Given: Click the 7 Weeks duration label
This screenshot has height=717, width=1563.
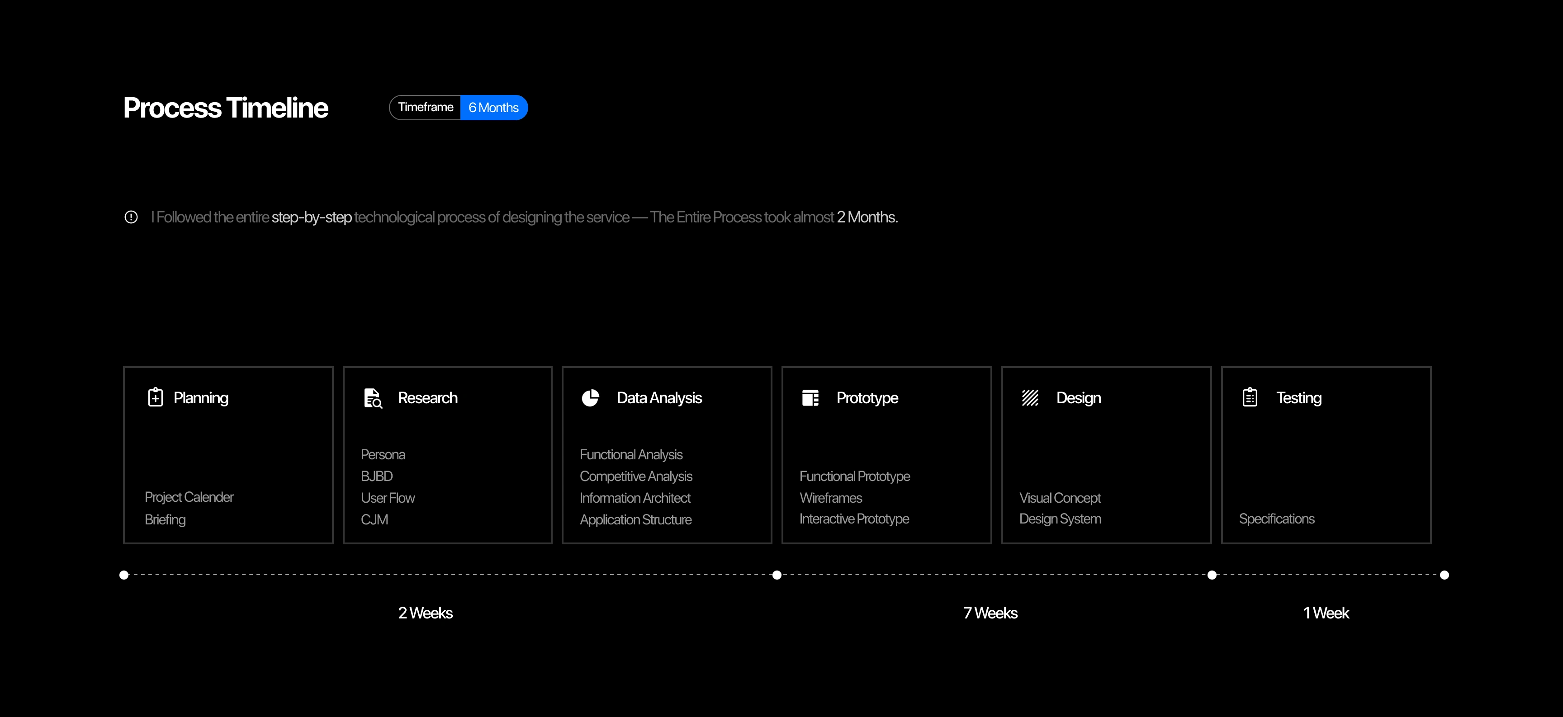Looking at the screenshot, I should 990,613.
